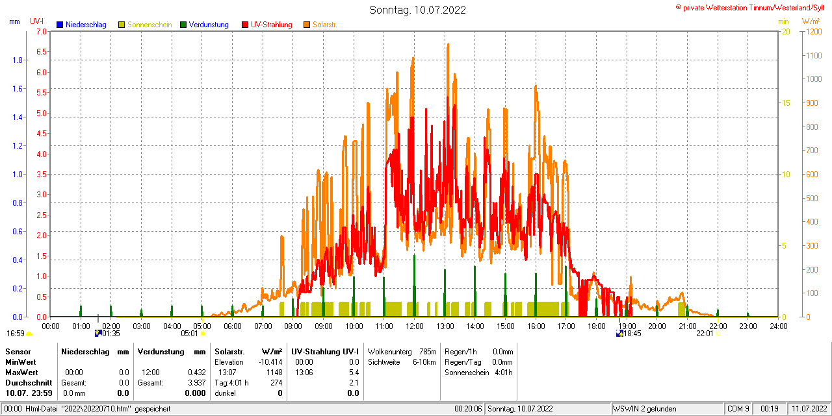832x416 pixels.
Task: Click the Sensor header in the table
Action: (18, 351)
